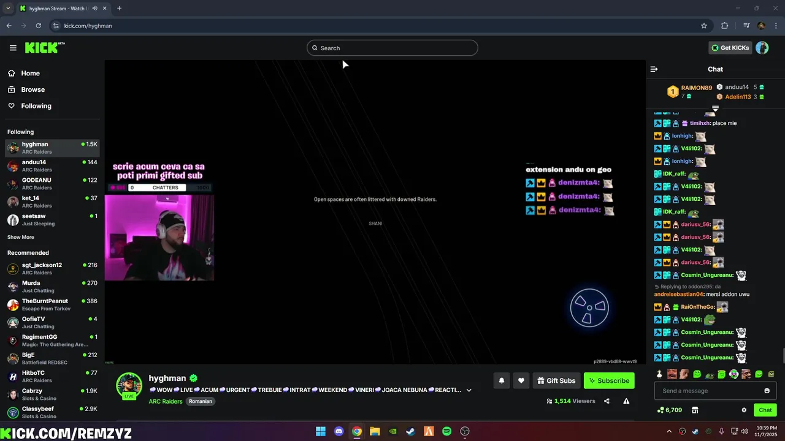Image resolution: width=785 pixels, height=441 pixels.
Task: Click the report warning triangle icon
Action: pos(626,401)
